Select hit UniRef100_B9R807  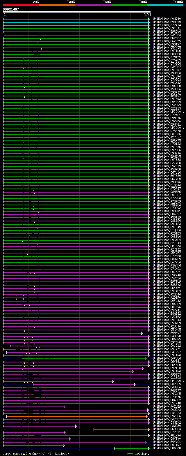coord(167,96)
